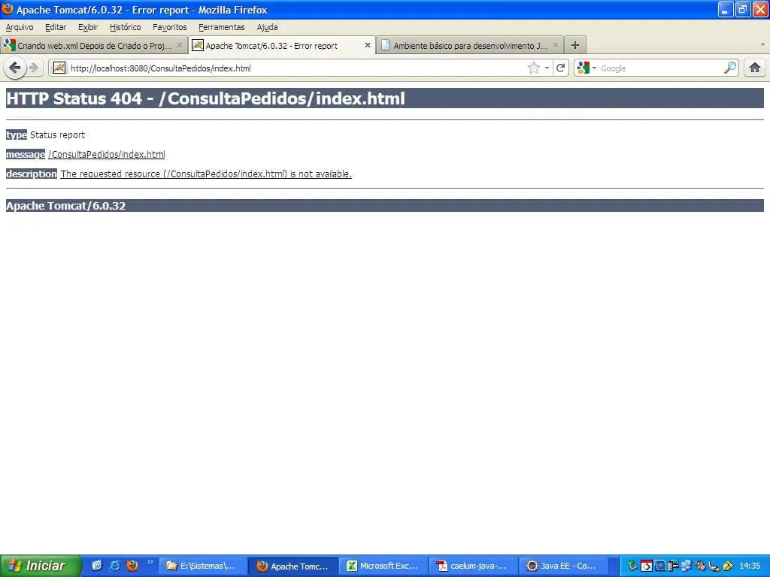The height and width of the screenshot is (577, 770).
Task: Open a new tab with the plus button
Action: [x=575, y=45]
